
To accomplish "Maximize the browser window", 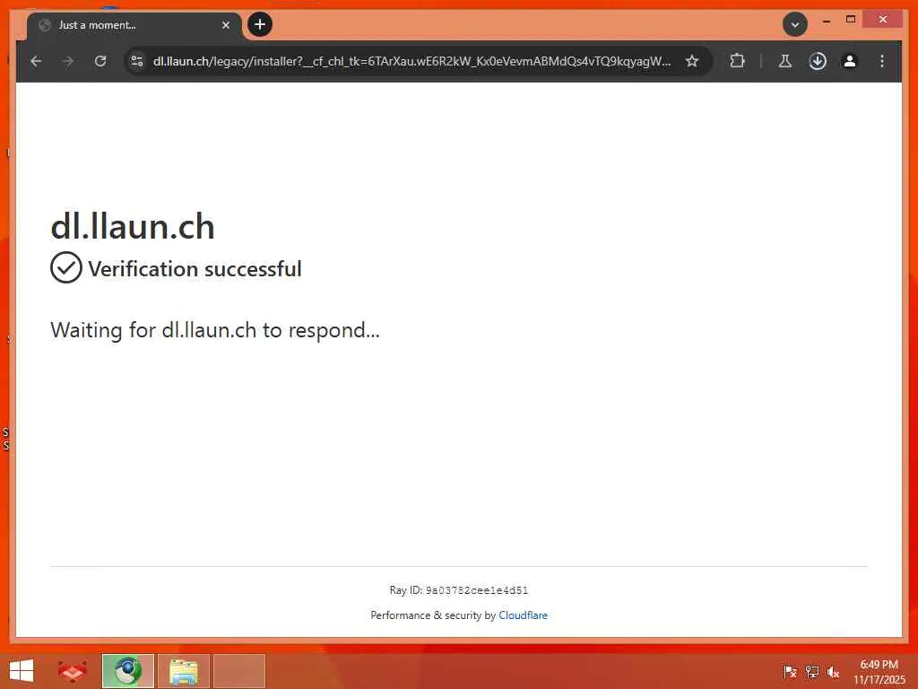I will tap(851, 20).
